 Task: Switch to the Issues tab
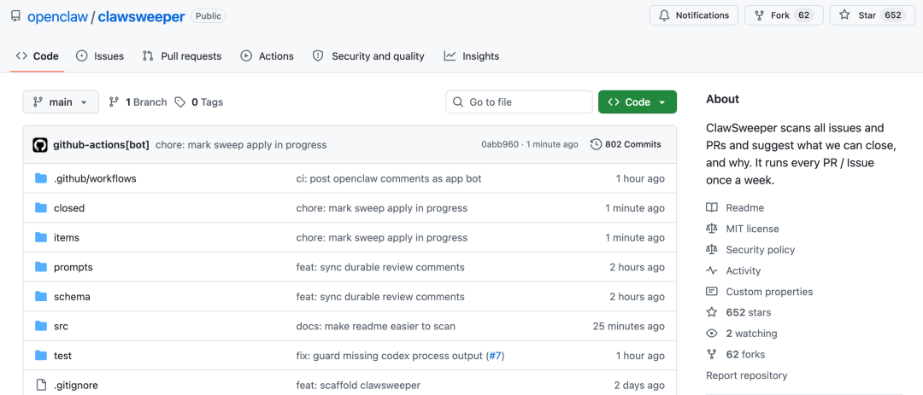click(x=100, y=56)
